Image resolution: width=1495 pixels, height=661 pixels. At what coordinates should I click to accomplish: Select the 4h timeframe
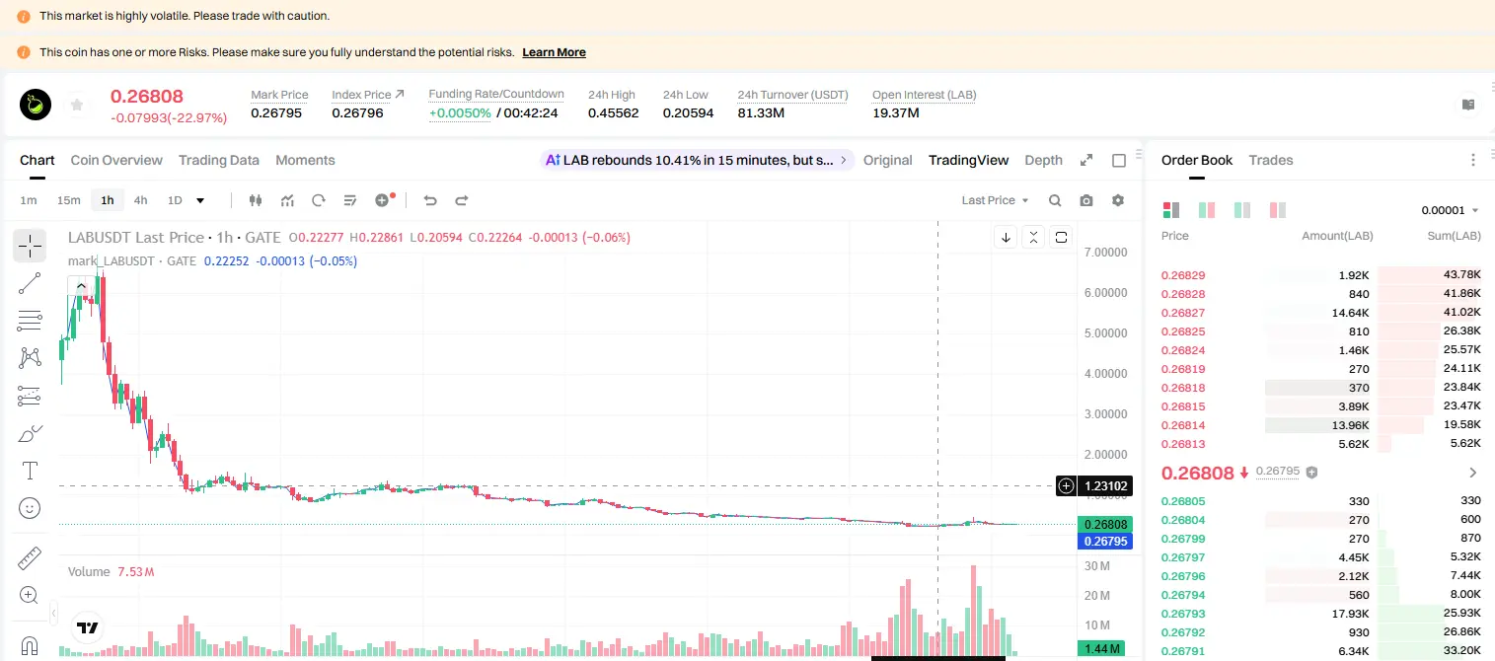[141, 200]
